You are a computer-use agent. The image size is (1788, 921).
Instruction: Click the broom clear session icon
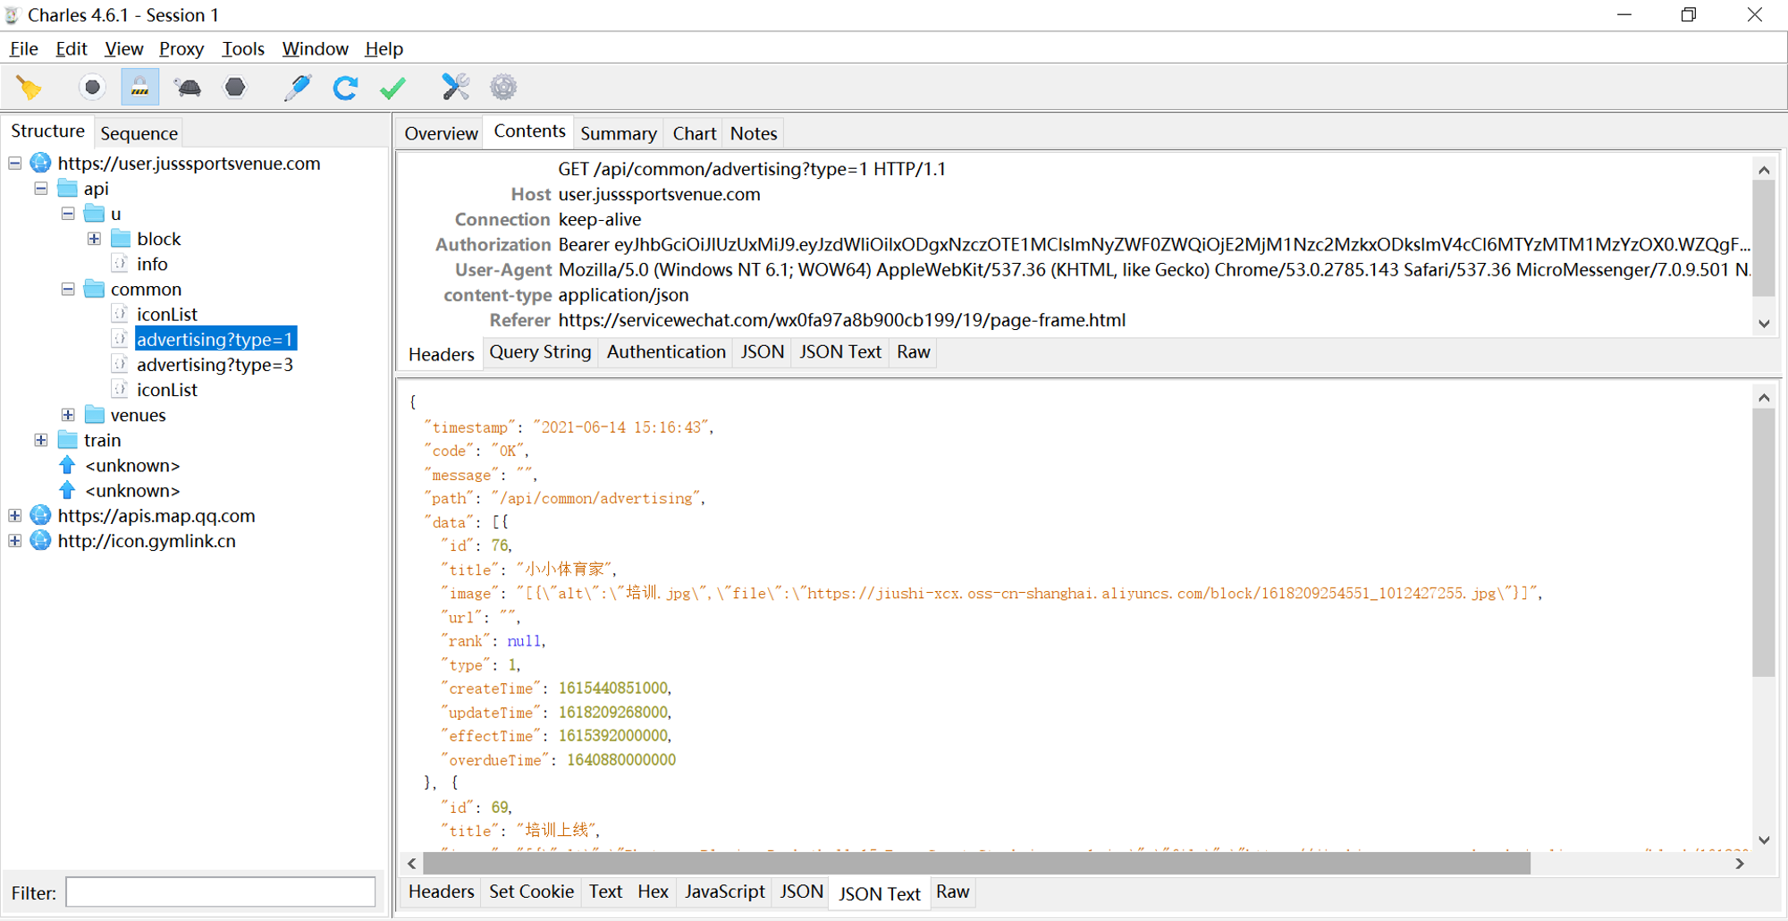pyautogui.click(x=29, y=88)
